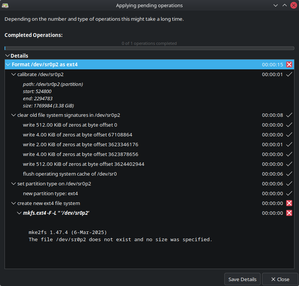
Task: Click mke2fs 1.47.4 (6-Mar-2025) output line
Action: 68,232
